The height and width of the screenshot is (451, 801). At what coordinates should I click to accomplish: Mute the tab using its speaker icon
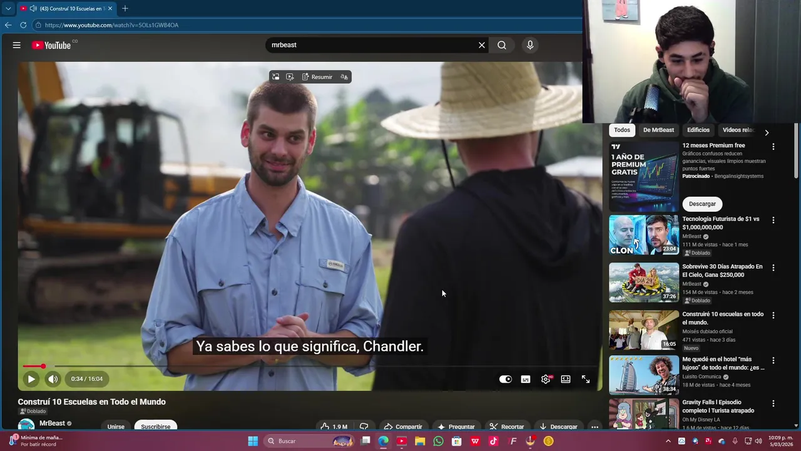coord(33,9)
